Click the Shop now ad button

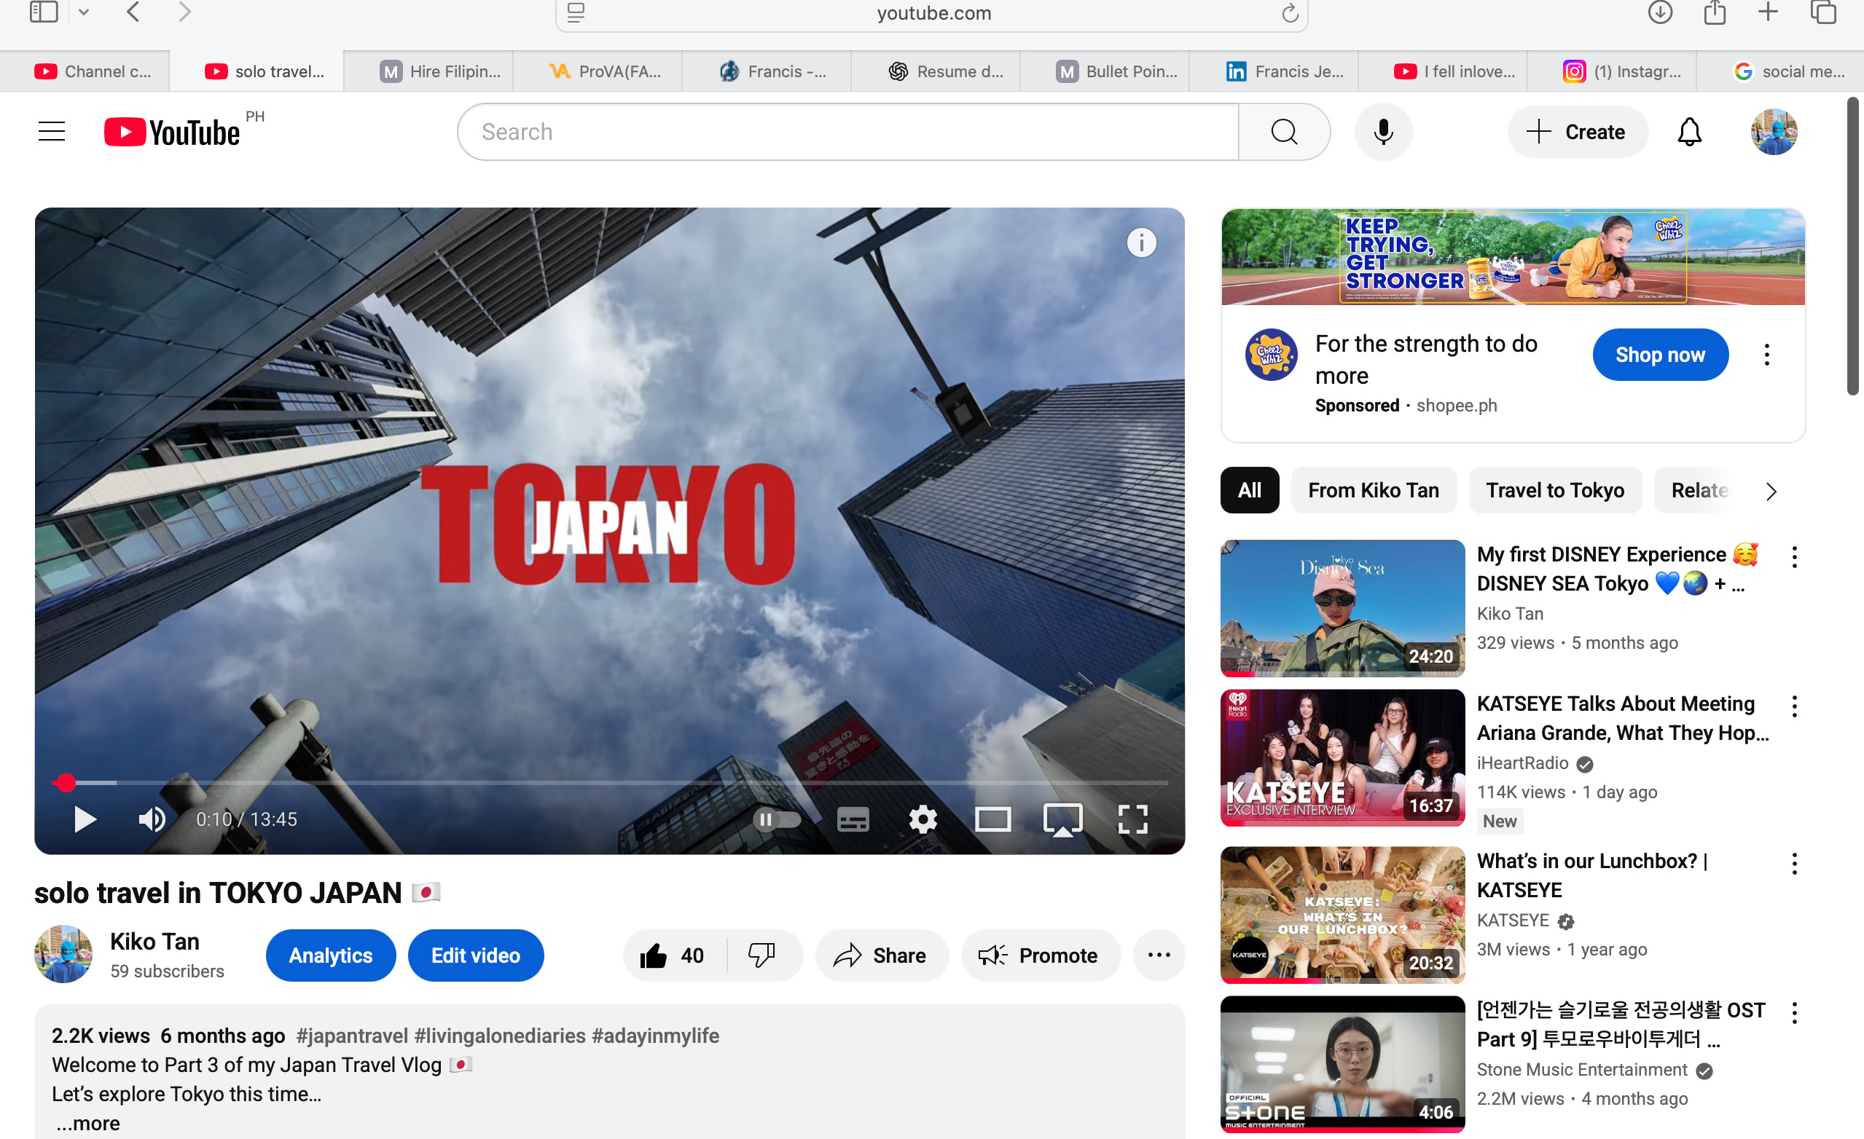pos(1660,355)
